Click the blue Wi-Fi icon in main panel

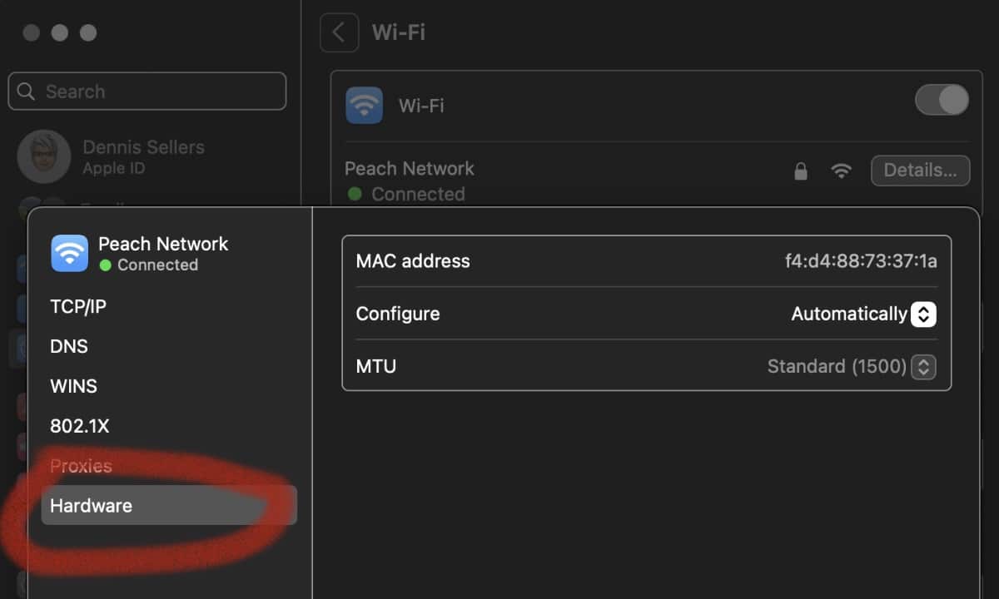pos(364,106)
